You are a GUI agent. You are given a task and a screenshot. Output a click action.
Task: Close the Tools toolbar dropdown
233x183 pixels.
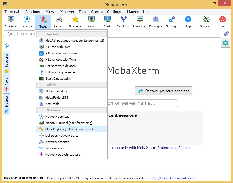coord(43,22)
